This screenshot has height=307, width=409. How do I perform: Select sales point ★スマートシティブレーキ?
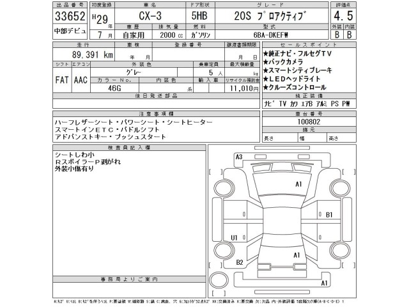point(297,70)
